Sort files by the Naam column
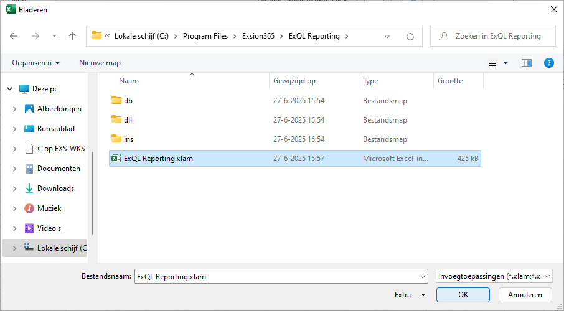Viewport: 564px width, 311px height. pyautogui.click(x=129, y=81)
